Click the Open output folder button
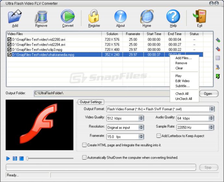This screenshot has height=182, width=224. click(x=209, y=94)
